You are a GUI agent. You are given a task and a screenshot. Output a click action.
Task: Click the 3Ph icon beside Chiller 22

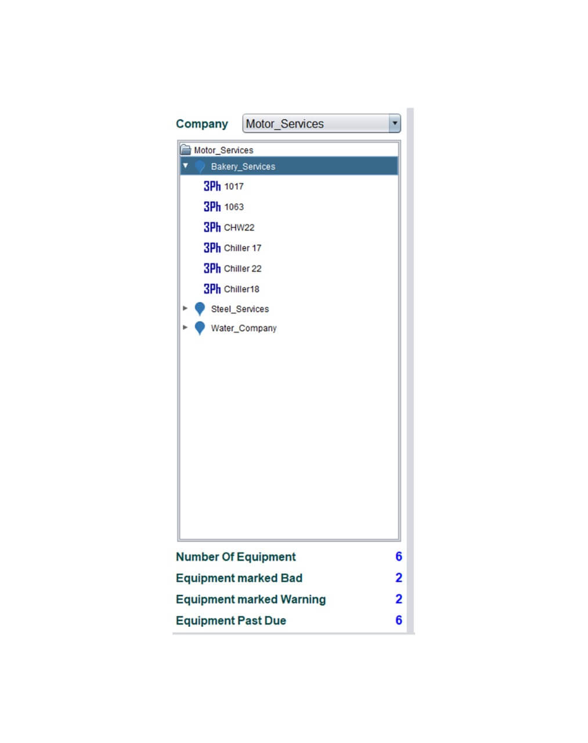click(212, 269)
